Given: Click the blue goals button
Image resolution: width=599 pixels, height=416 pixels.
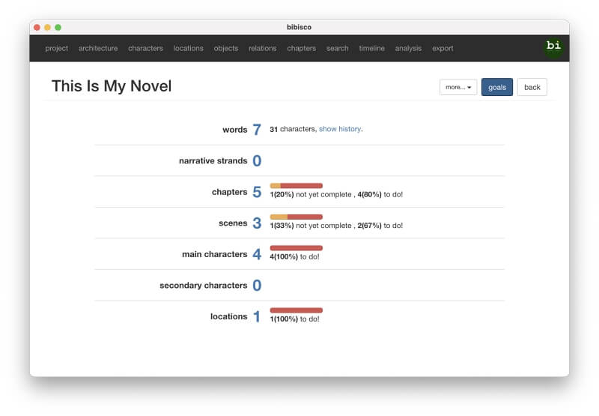Looking at the screenshot, I should 496,87.
